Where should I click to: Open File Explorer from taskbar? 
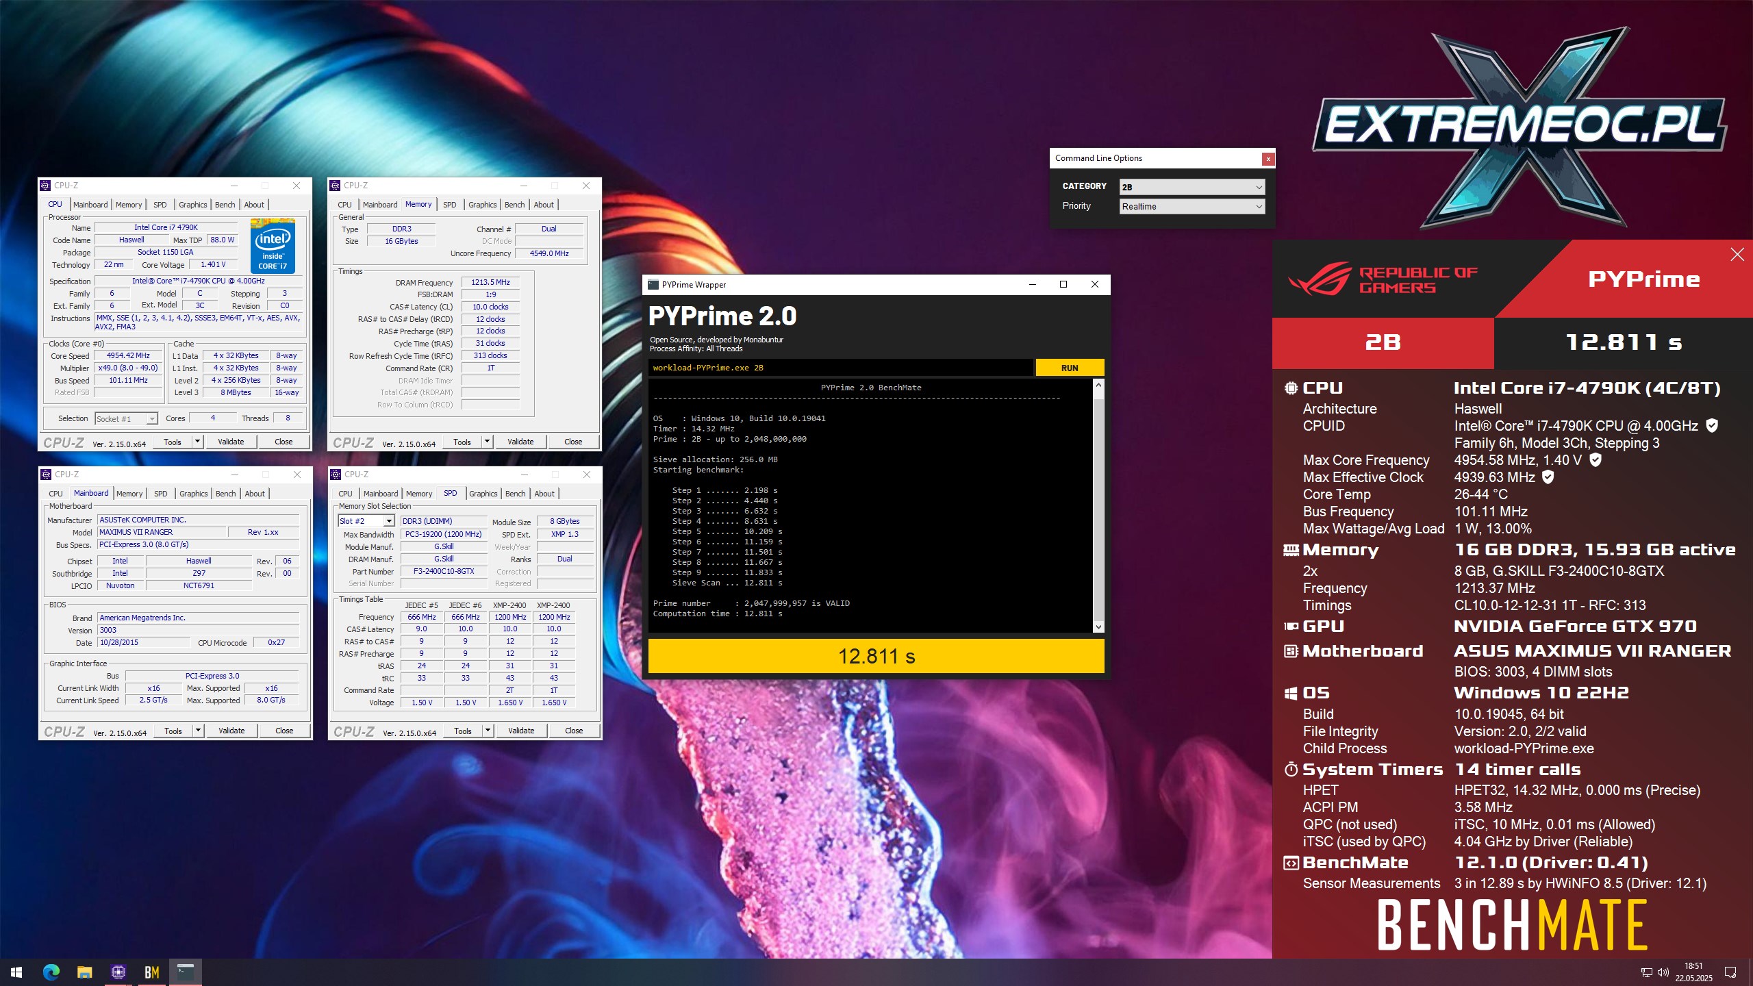point(84,972)
